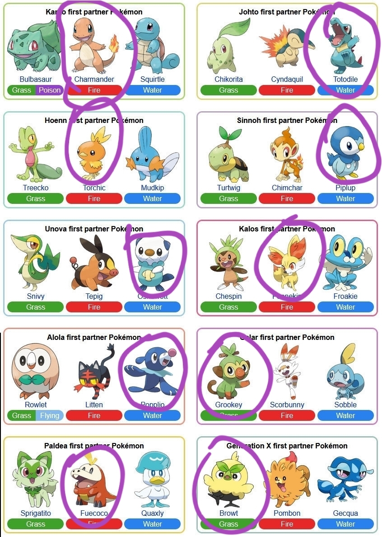This screenshot has width=382, height=537.
Task: Click the Mudkip artwork
Action: tap(153, 154)
